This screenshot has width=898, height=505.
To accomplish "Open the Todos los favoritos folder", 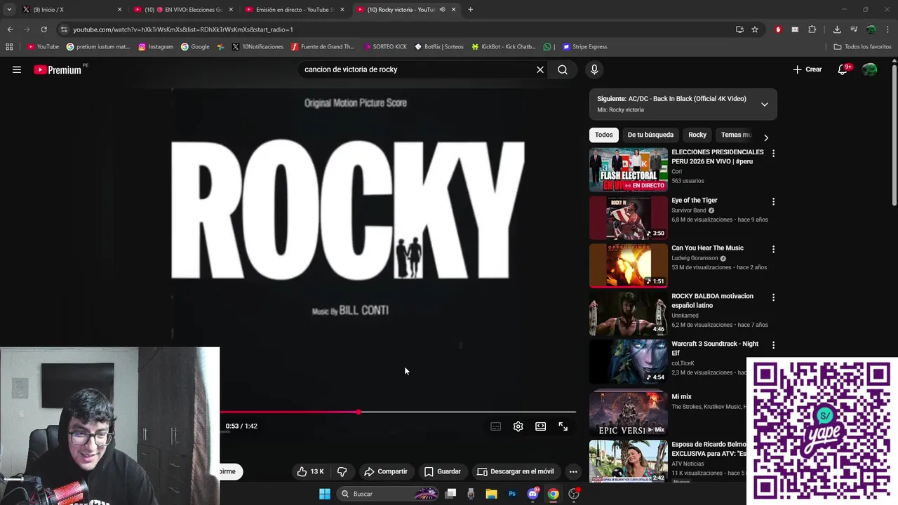I will [x=862, y=47].
